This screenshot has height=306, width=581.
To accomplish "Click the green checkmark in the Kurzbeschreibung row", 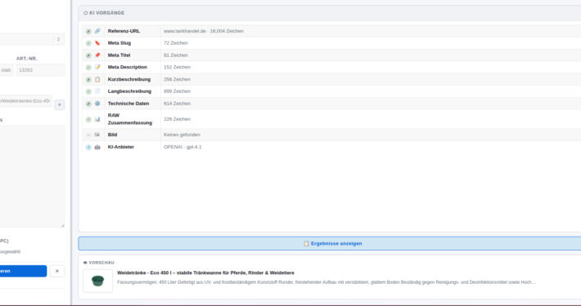I will [88, 79].
